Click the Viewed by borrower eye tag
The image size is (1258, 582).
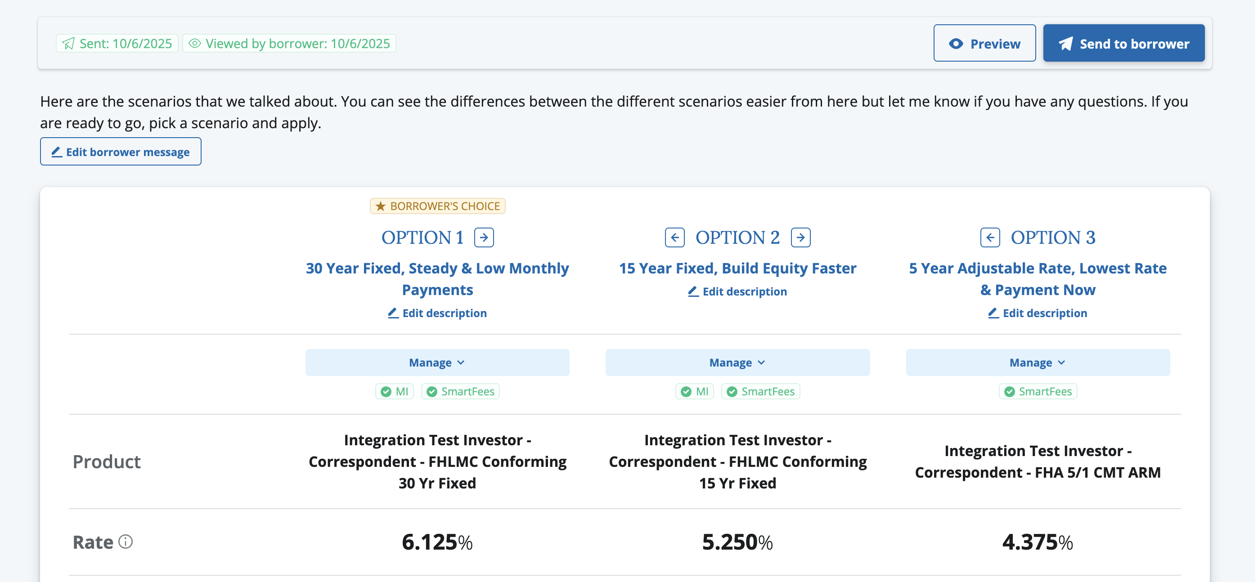pyautogui.click(x=289, y=44)
